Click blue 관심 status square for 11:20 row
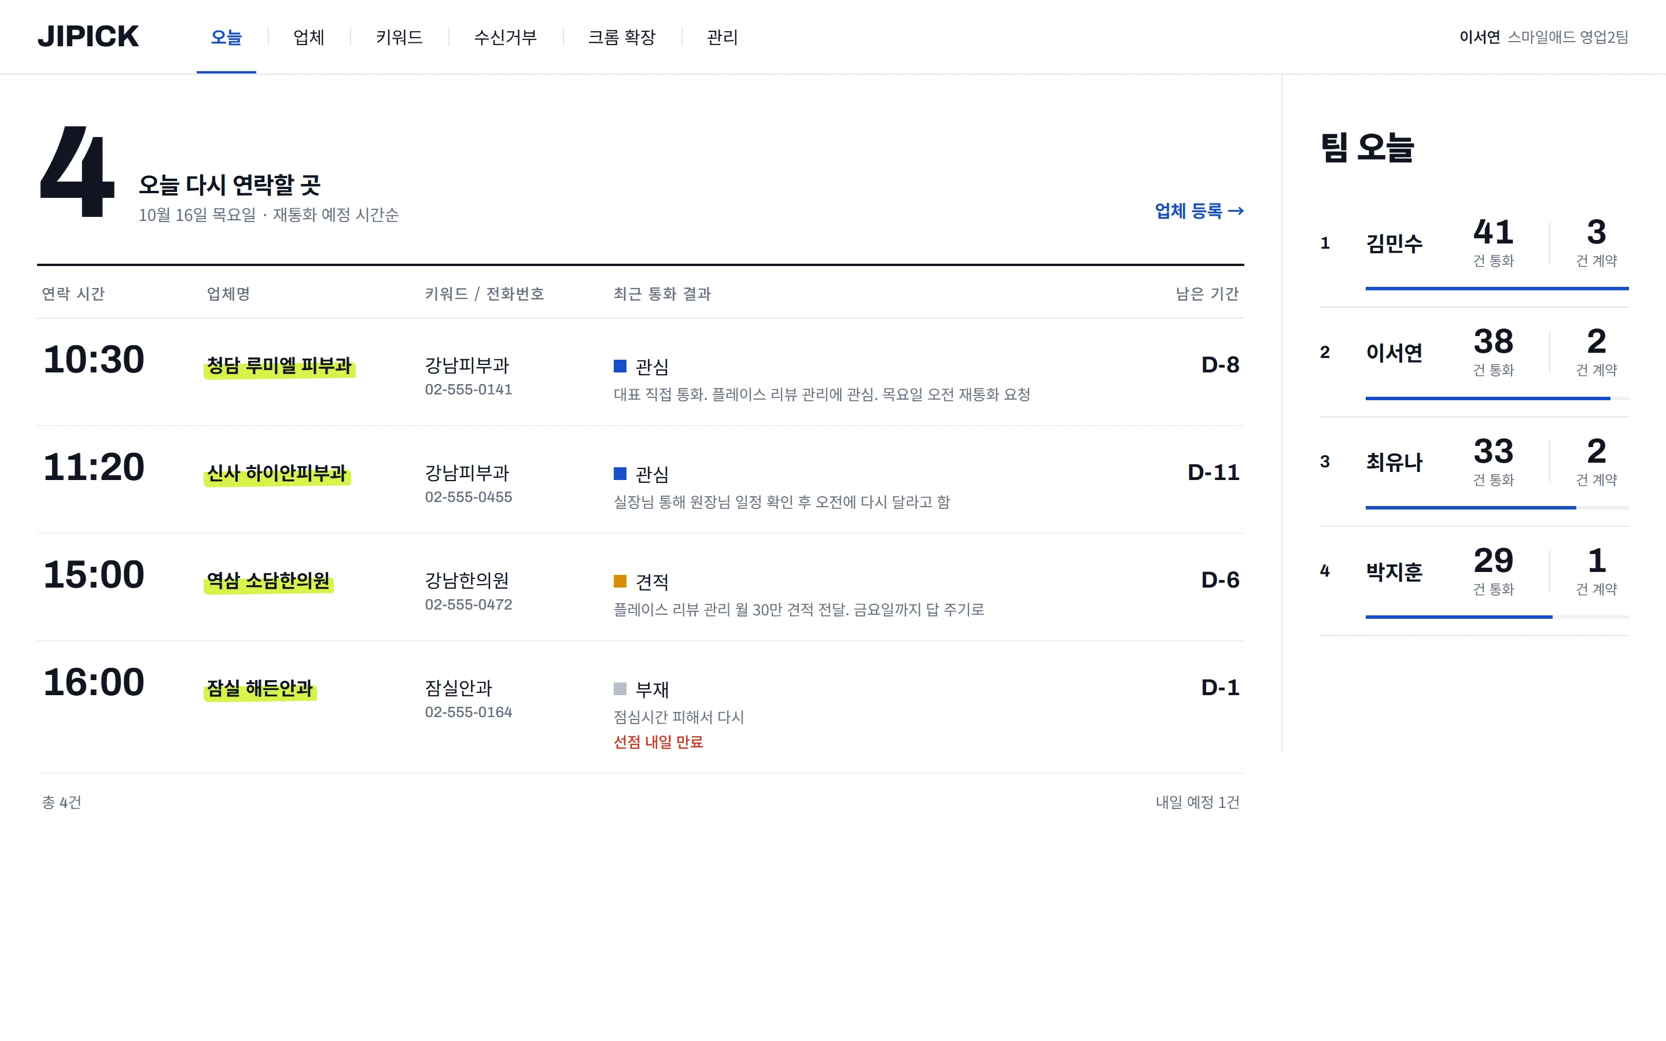 pos(620,474)
